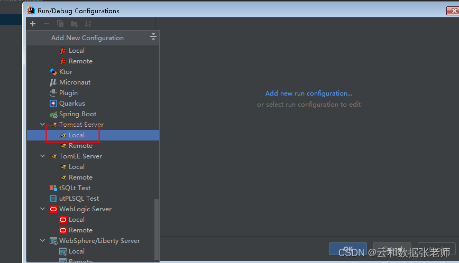The image size is (459, 263).
Task: Choose the Ktor configuration type
Action: (x=93, y=72)
